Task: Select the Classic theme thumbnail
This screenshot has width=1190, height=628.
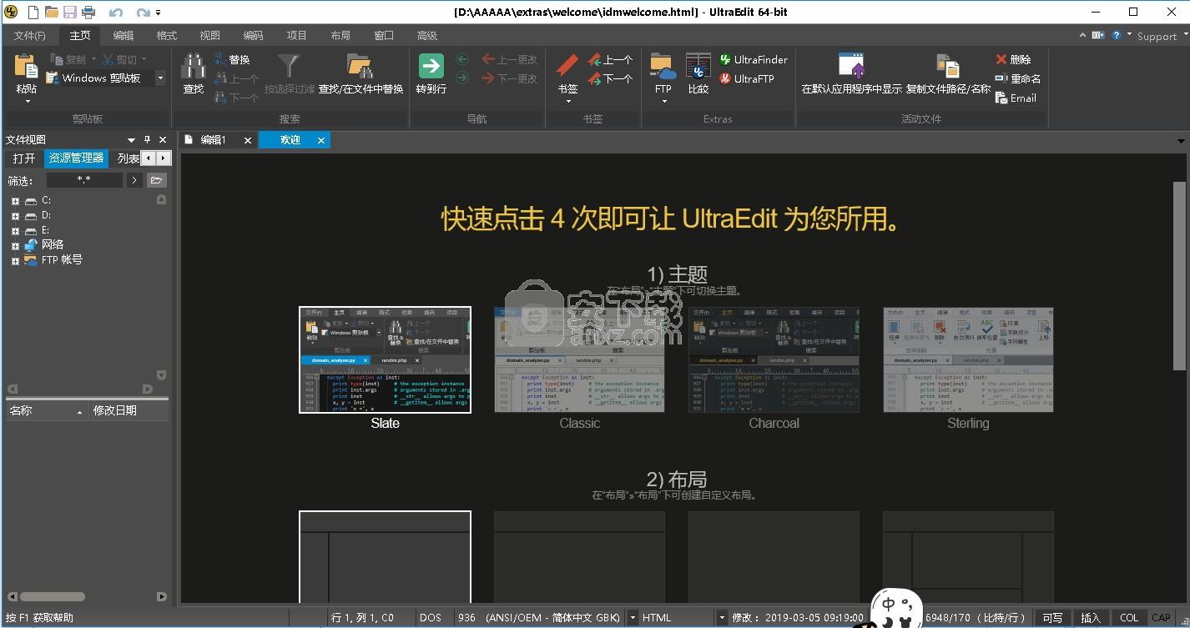Action: (x=580, y=360)
